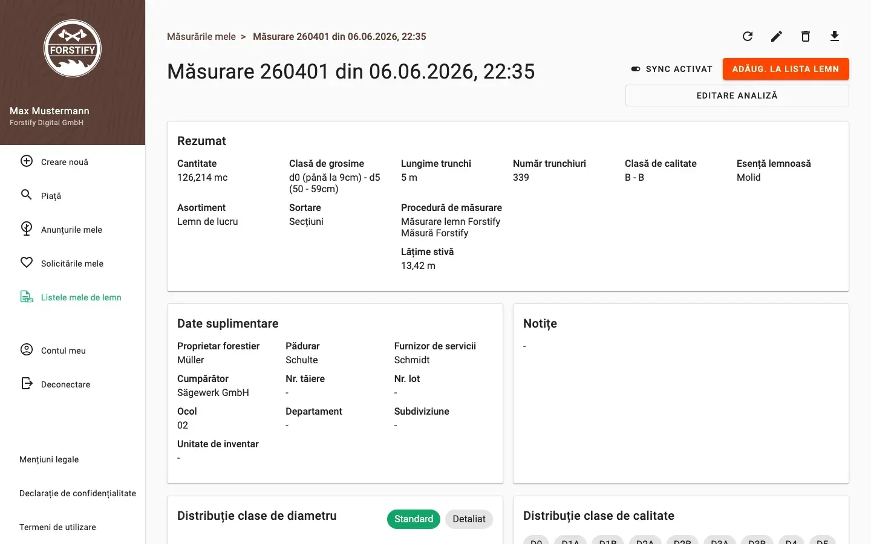Edit the measurement with the pencil icon
This screenshot has height=544, width=871.
click(x=777, y=36)
